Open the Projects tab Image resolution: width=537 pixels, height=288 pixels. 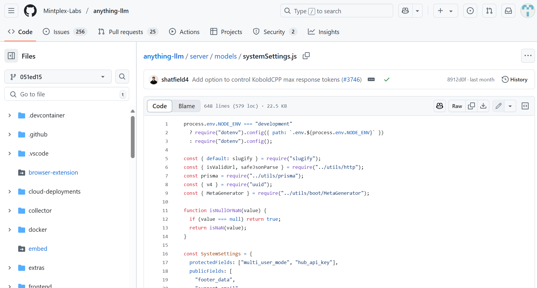pyautogui.click(x=226, y=32)
